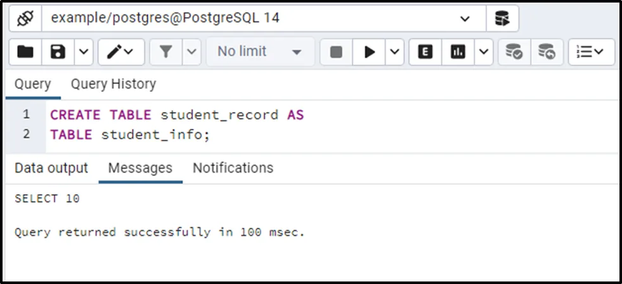This screenshot has height=284, width=622.
Task: Expand the execute options dropdown arrow
Action: (395, 52)
